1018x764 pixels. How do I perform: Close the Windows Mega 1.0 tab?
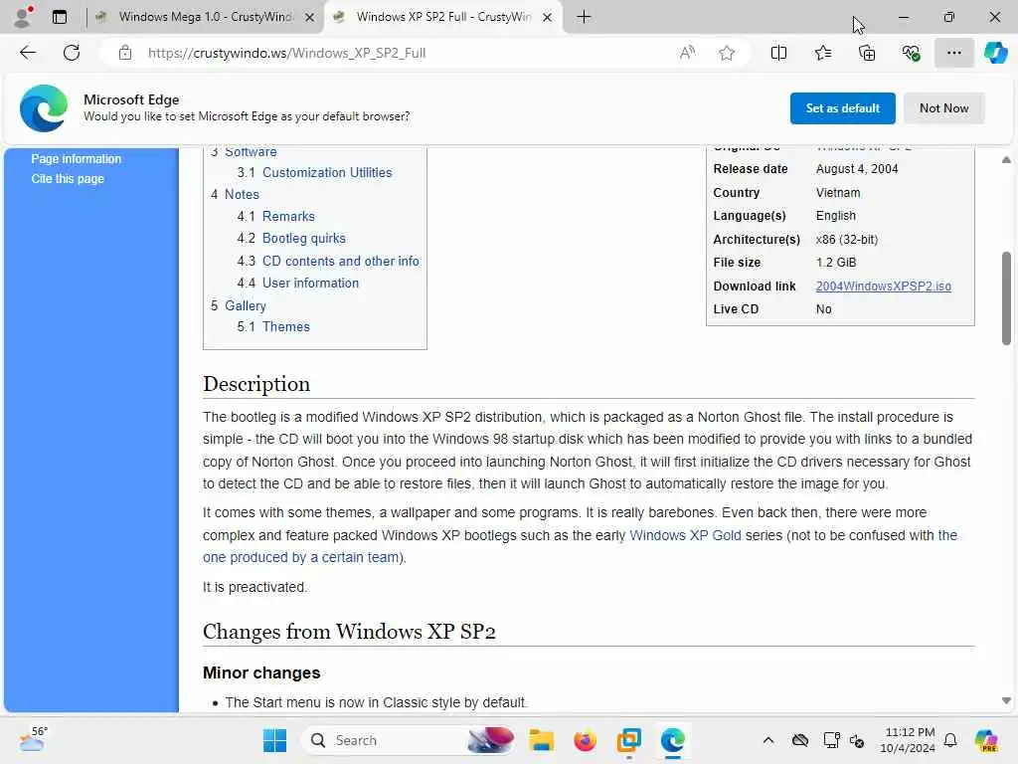(310, 18)
